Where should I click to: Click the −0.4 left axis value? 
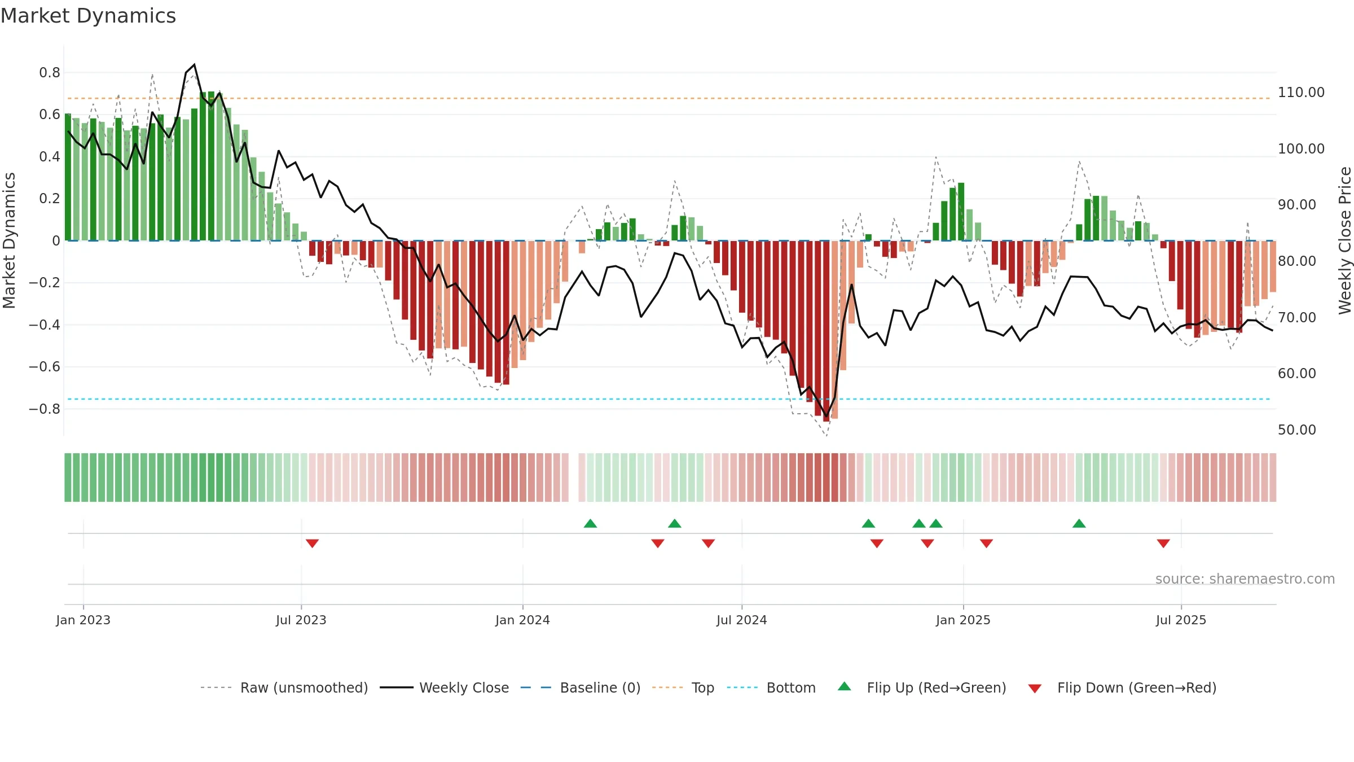click(45, 325)
